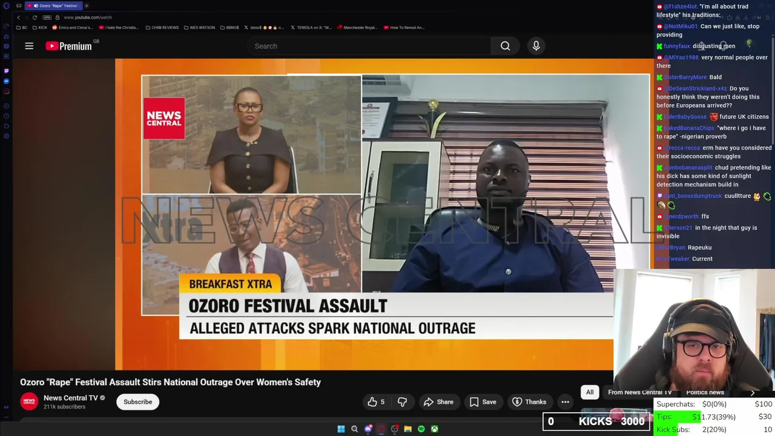Open Manchester Royal bookmark
This screenshot has height=436, width=775.
357,27
